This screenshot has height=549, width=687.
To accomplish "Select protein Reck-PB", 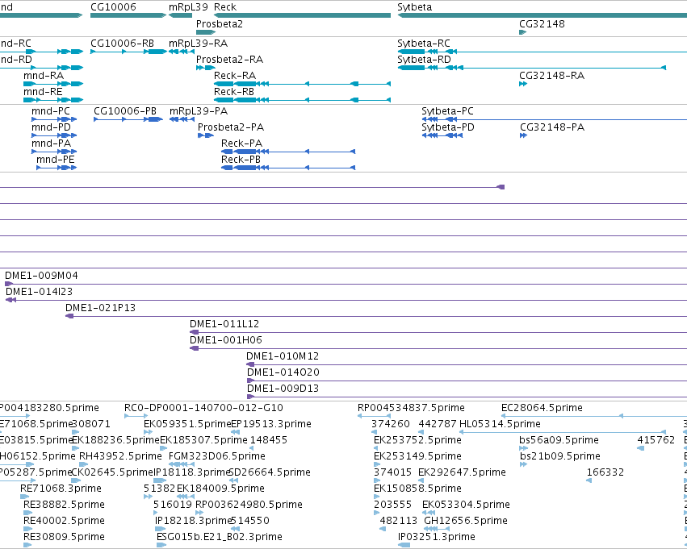I will [241, 160].
